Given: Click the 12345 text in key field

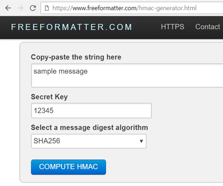Looking at the screenshot, I should 43,111.
